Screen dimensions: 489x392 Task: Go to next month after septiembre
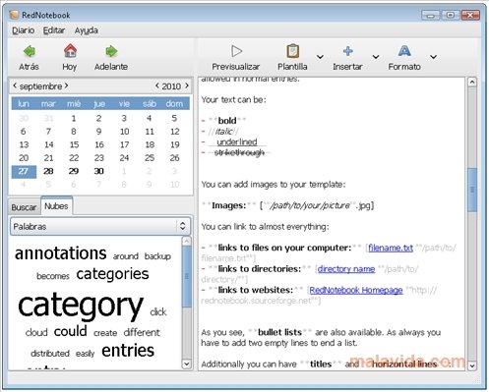tap(66, 85)
